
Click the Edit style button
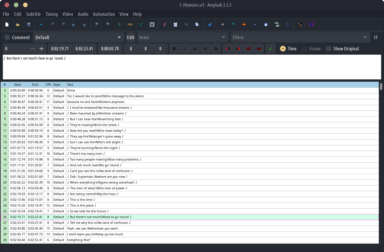coord(130,37)
